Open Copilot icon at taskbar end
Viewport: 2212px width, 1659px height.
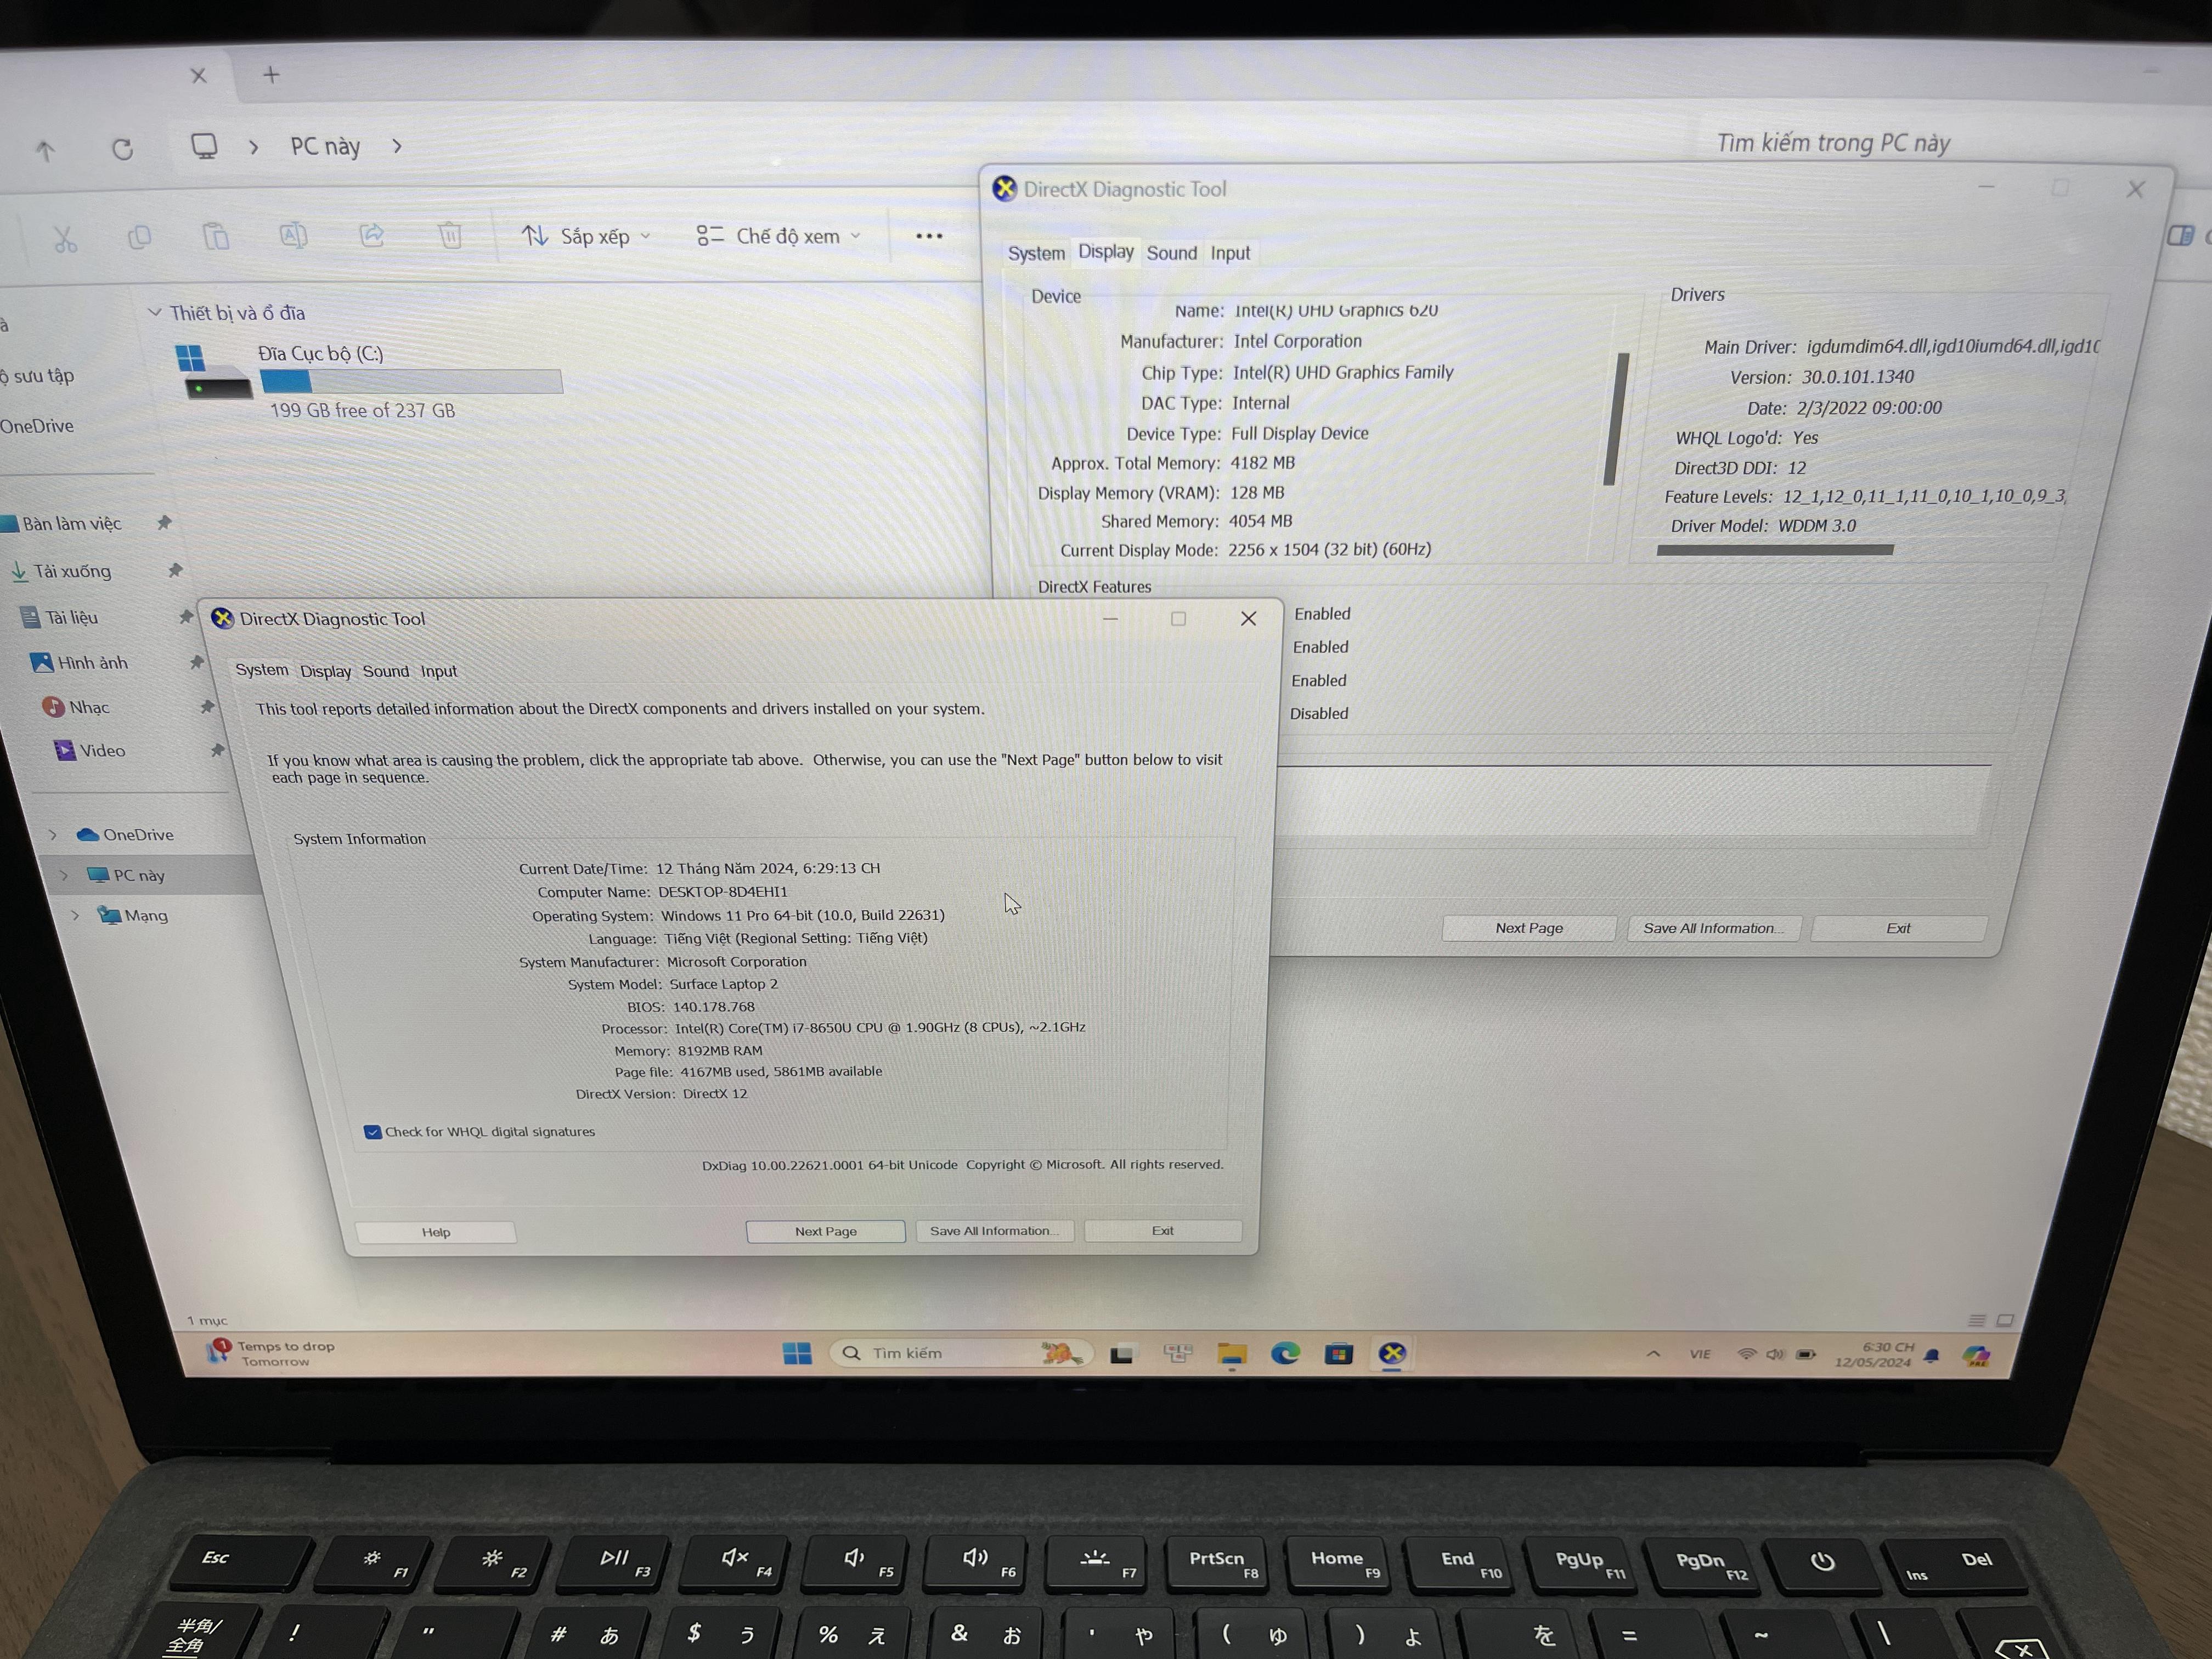1976,1356
